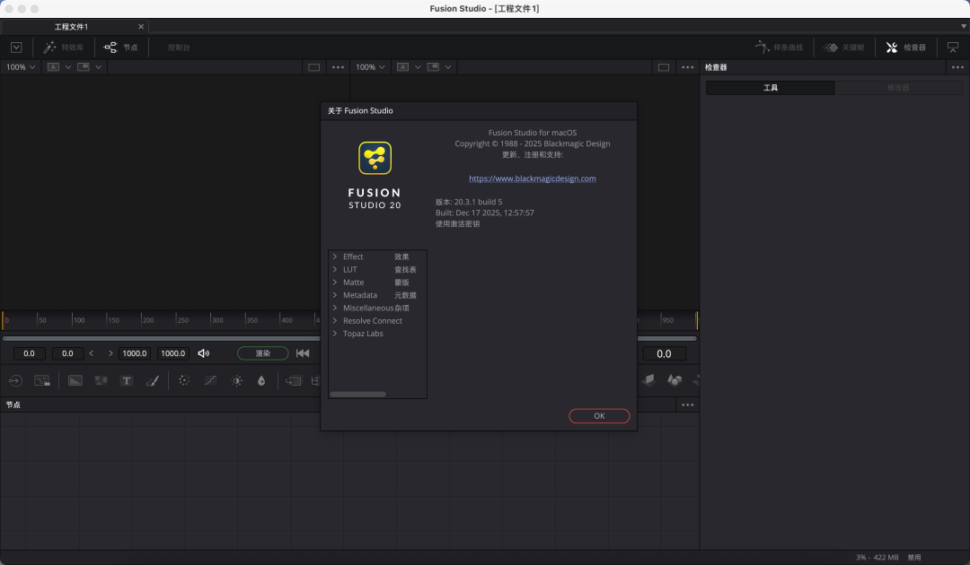Select the 工程文件1 document tab
Image resolution: width=970 pixels, height=565 pixels.
point(72,27)
